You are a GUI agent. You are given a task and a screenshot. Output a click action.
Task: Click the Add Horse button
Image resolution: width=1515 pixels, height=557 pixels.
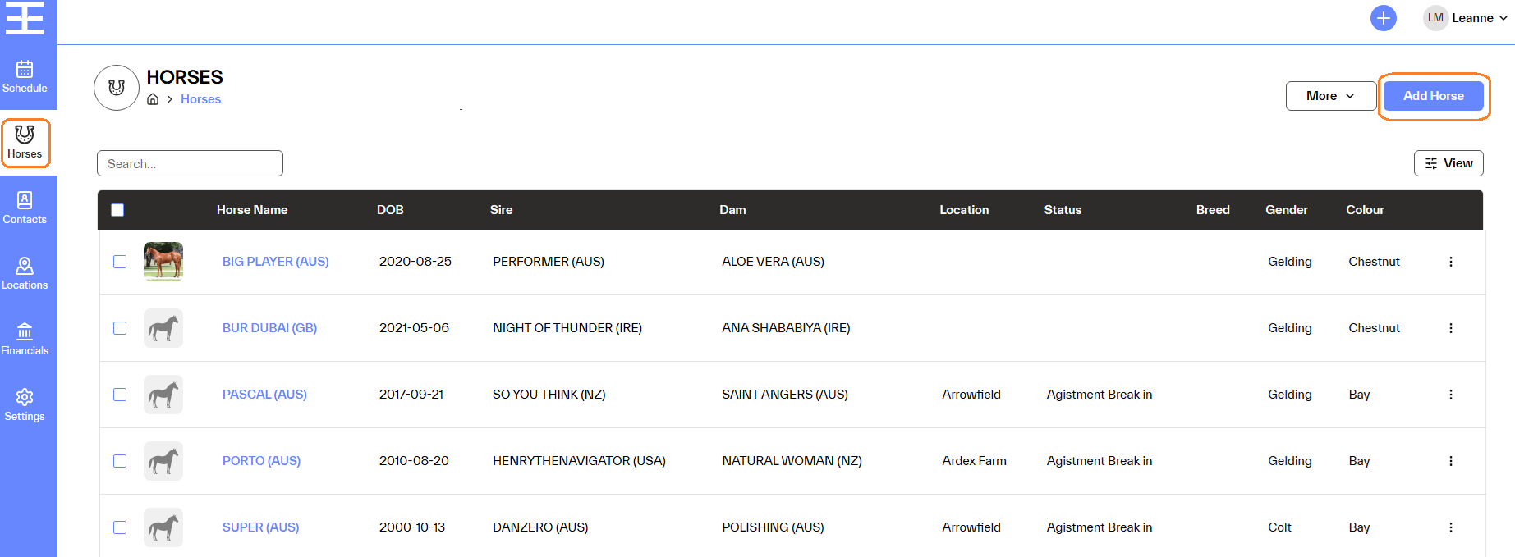[x=1433, y=96]
